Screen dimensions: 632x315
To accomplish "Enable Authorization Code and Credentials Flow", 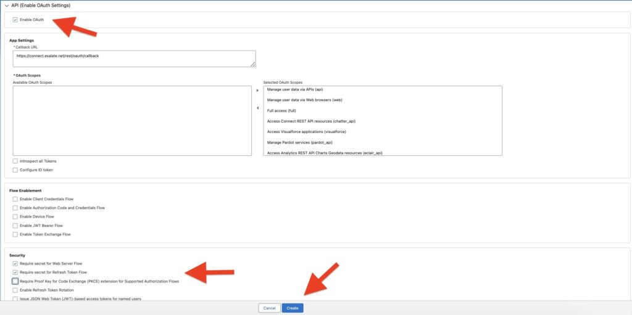I will tap(15, 208).
